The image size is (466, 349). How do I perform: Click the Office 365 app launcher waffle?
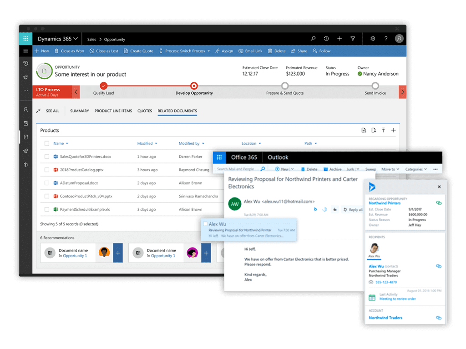coord(219,157)
